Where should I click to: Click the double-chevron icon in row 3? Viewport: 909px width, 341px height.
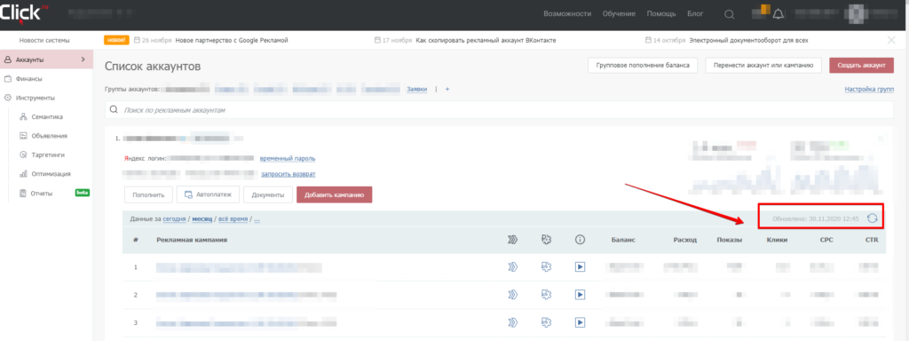512,322
